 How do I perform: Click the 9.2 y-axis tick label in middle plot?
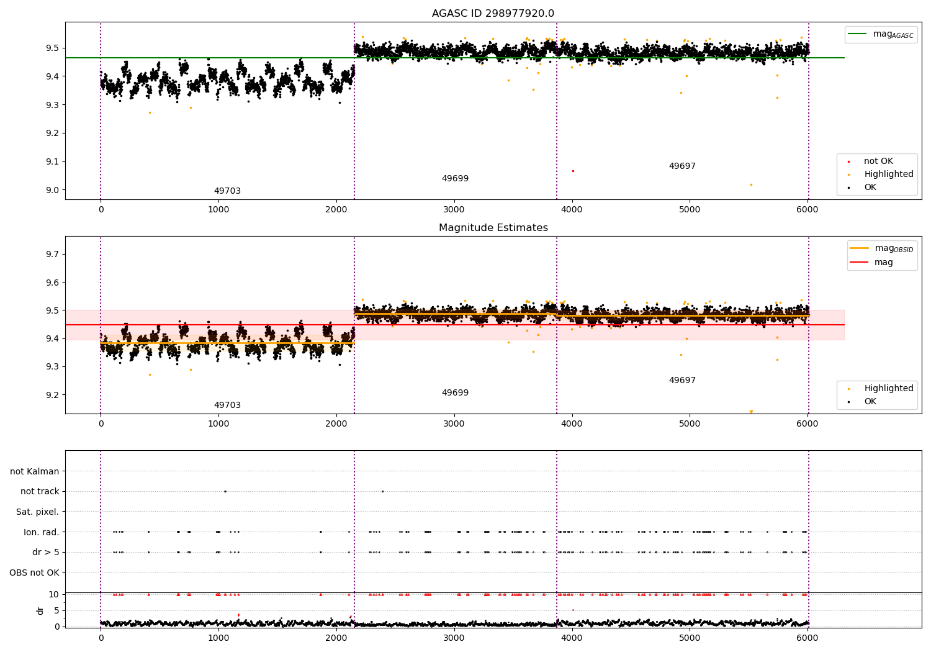[x=53, y=395]
